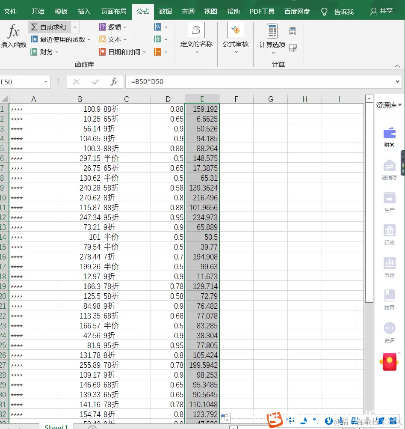Click cell B6 with 297.15
Image resolution: width=405 pixels, height=429 pixels.
[x=80, y=158]
